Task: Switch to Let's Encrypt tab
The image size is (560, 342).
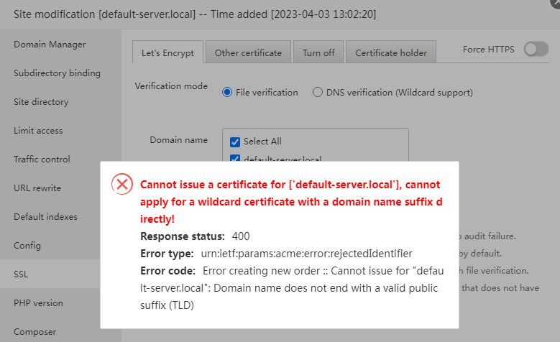Action: 166,52
